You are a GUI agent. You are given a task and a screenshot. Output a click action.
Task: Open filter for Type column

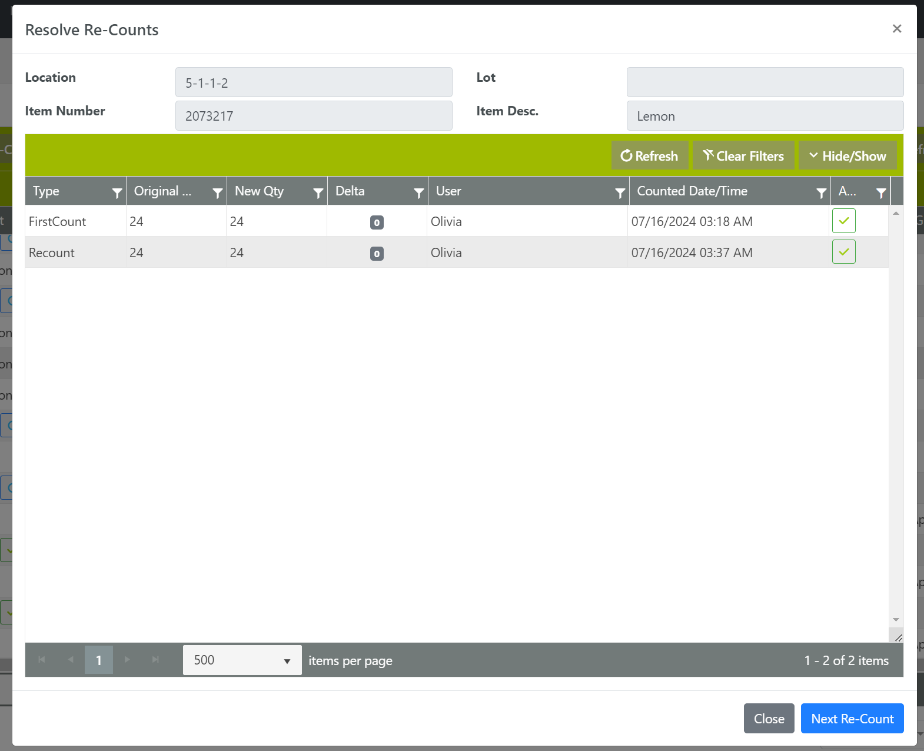[117, 192]
